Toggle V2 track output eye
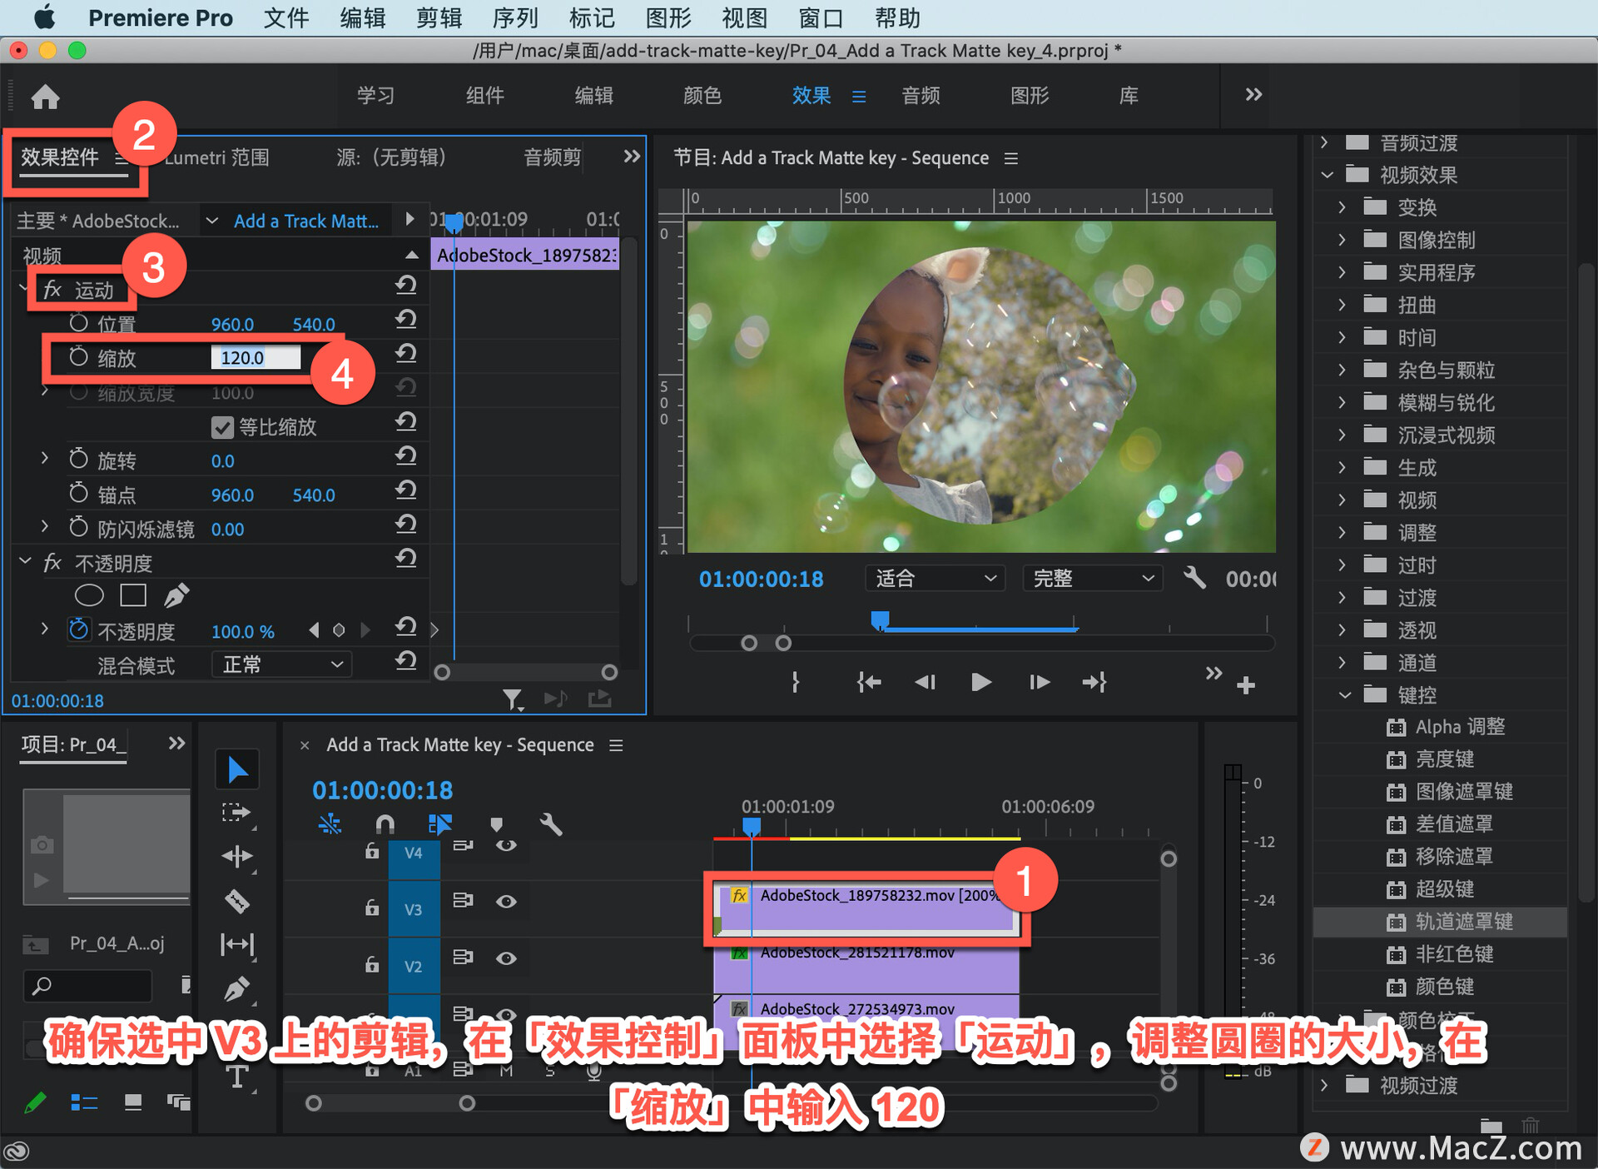 coord(506,958)
